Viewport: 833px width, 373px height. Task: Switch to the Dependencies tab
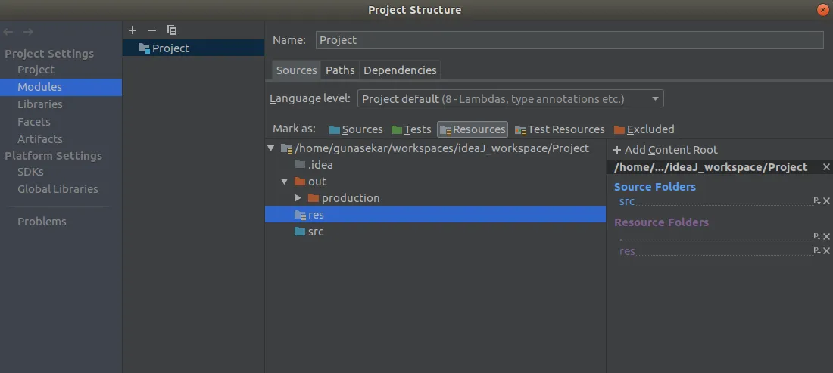pos(400,70)
